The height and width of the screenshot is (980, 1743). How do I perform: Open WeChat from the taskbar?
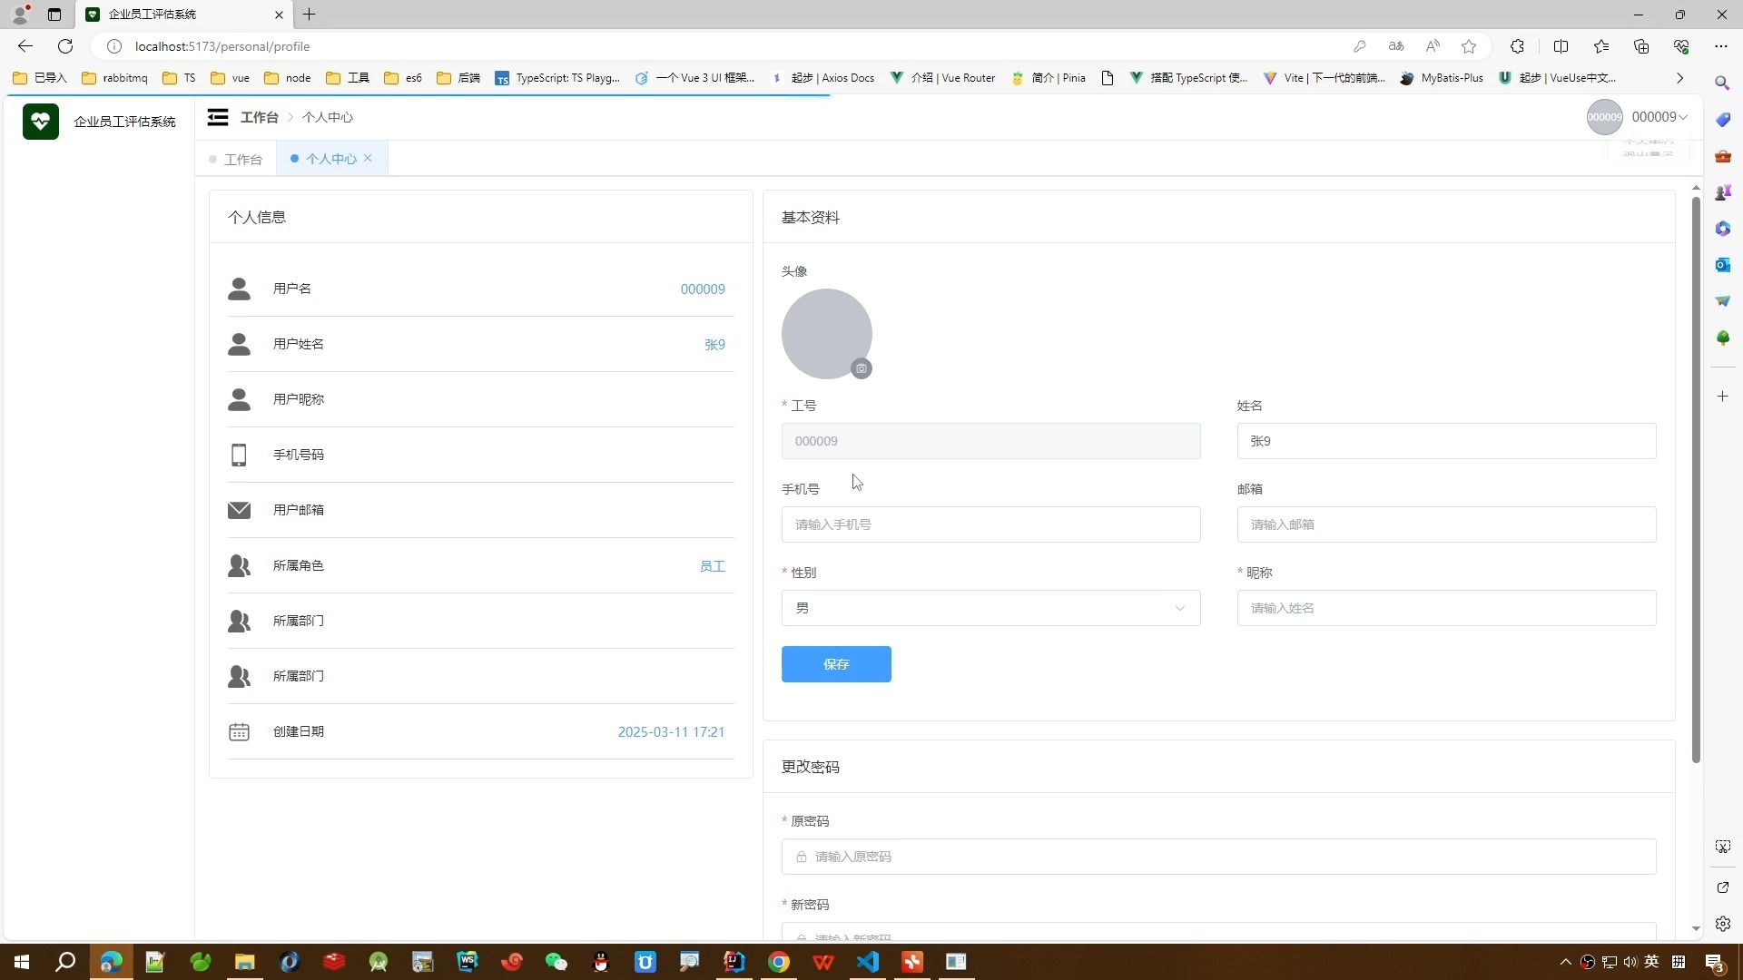click(x=556, y=962)
